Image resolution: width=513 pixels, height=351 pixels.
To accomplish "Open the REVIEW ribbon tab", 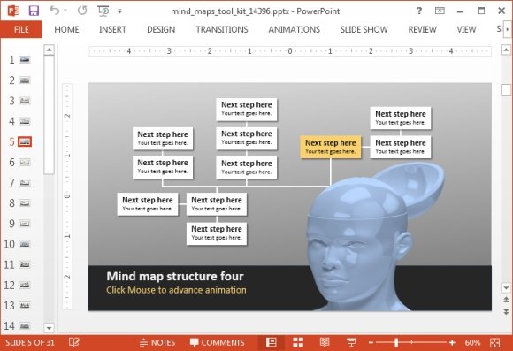I will (423, 29).
